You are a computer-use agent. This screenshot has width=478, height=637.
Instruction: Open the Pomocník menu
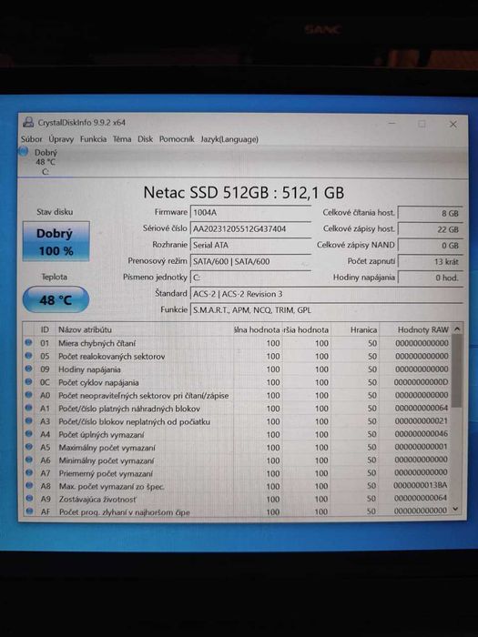pos(177,139)
